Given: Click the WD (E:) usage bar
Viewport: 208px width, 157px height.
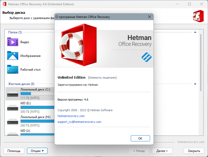Looking at the screenshot, I should pyautogui.click(x=37, y=107).
